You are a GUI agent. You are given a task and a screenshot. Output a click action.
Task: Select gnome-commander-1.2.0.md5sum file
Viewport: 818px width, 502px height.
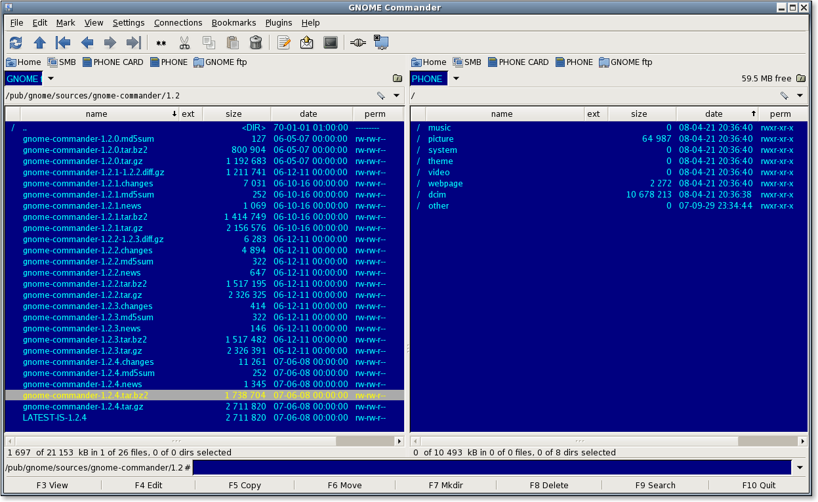pyautogui.click(x=205, y=139)
